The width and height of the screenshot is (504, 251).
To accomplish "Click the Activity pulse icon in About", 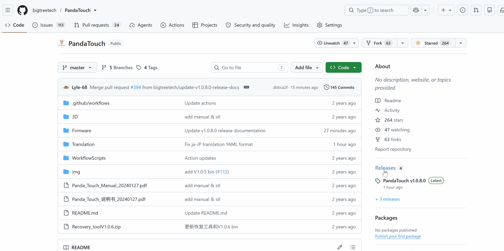I will pos(378,110).
